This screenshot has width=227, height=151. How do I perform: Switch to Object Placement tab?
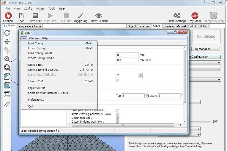tap(139, 26)
